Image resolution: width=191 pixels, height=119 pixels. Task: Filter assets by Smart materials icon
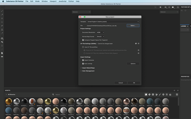click(149, 94)
